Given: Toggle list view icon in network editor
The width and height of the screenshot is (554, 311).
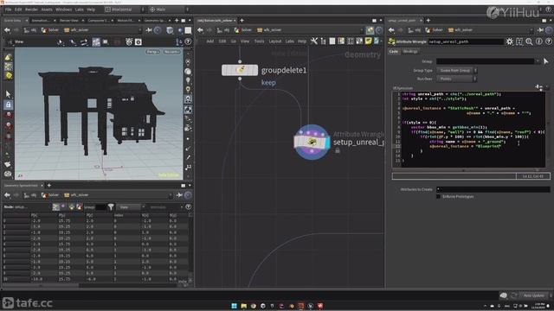Looking at the screenshot, I should coord(332,41).
